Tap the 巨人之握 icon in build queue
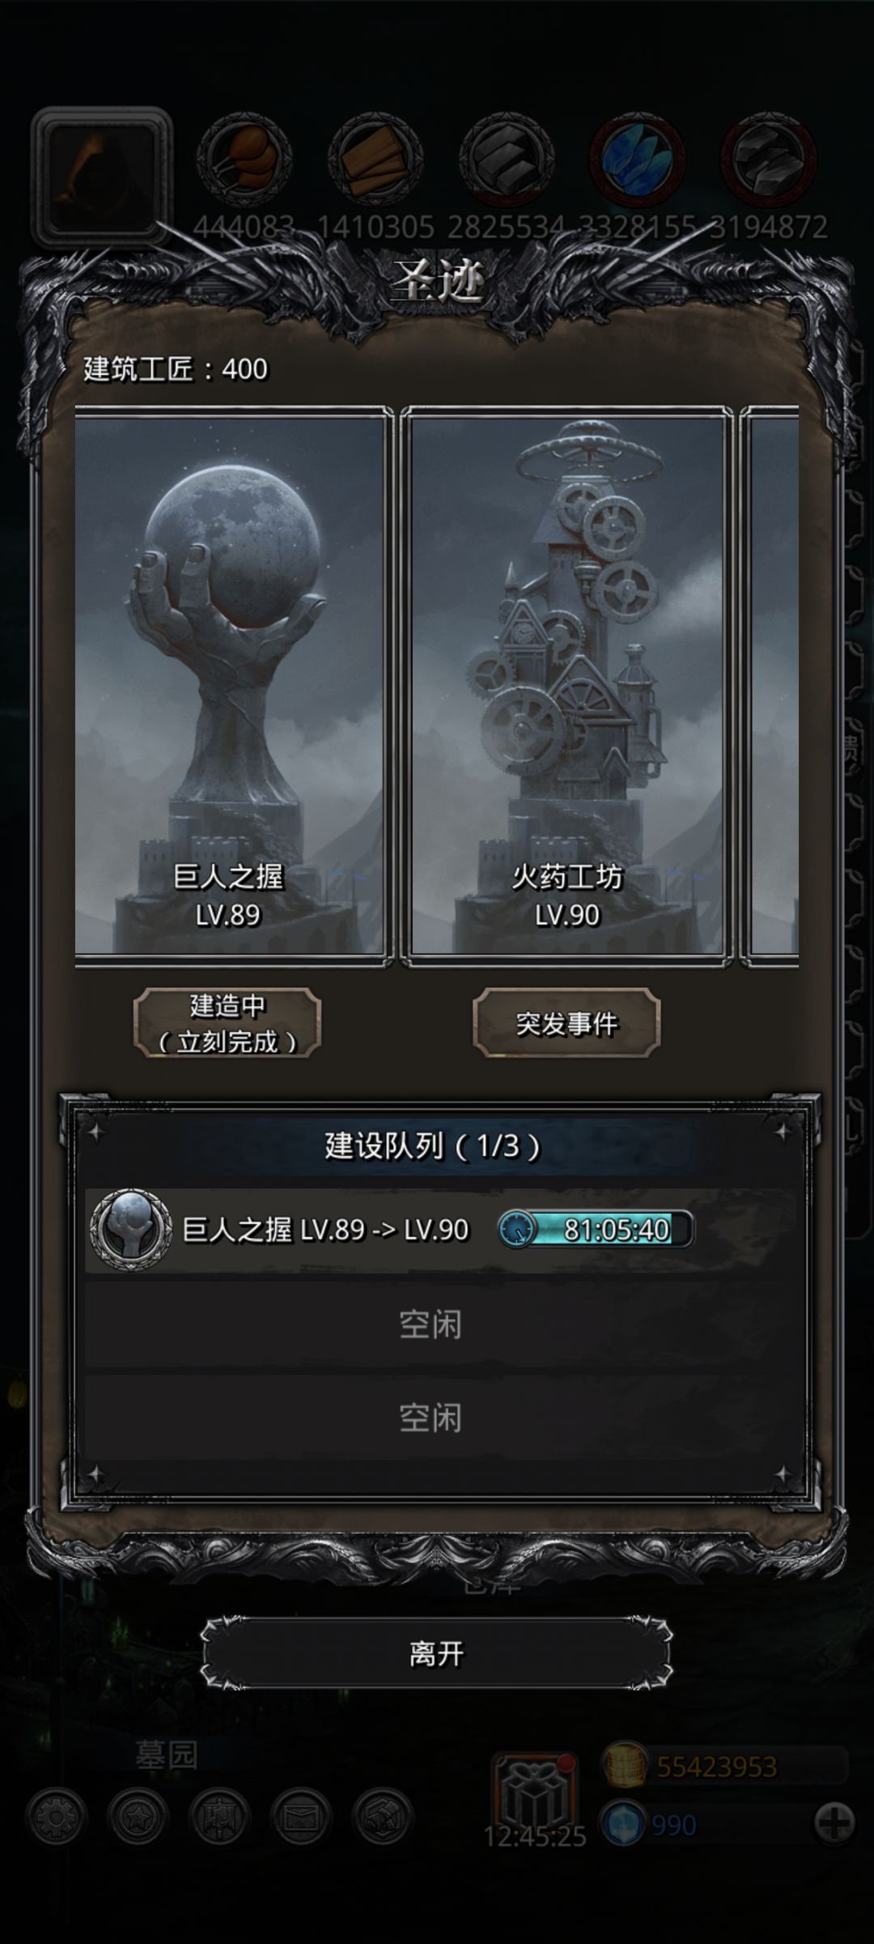The height and width of the screenshot is (1944, 874). 131,1229
